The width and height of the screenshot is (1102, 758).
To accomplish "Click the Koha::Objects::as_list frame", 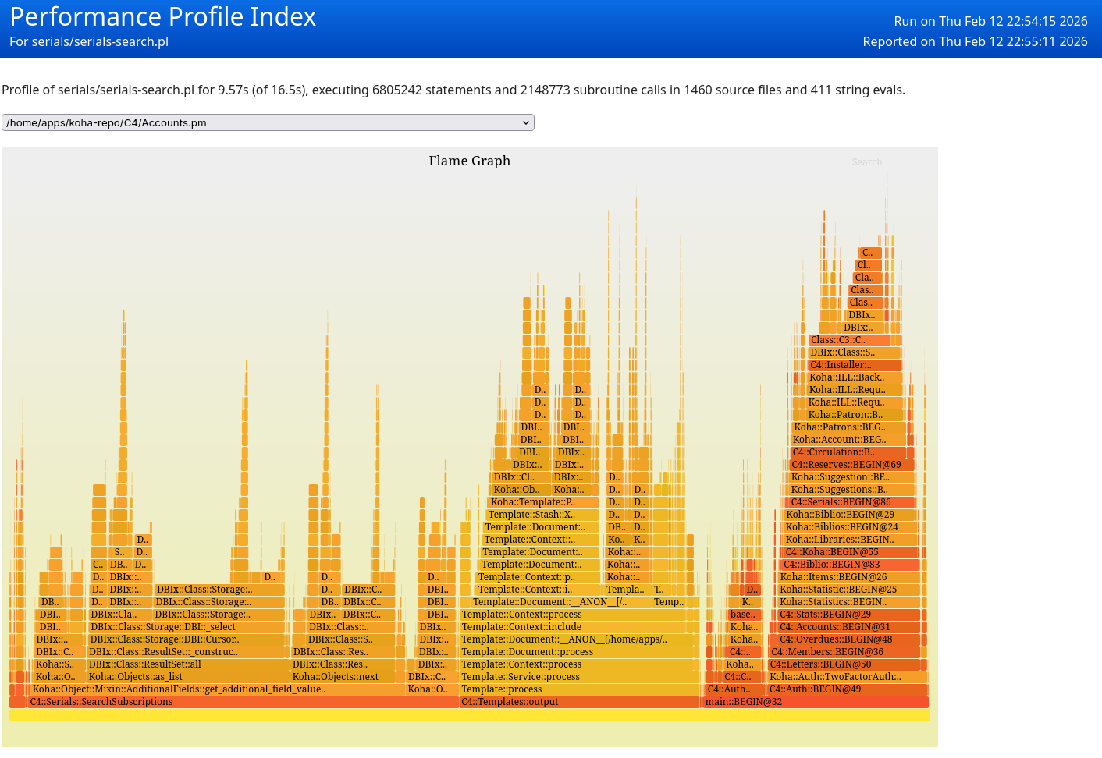I will click(187, 677).
